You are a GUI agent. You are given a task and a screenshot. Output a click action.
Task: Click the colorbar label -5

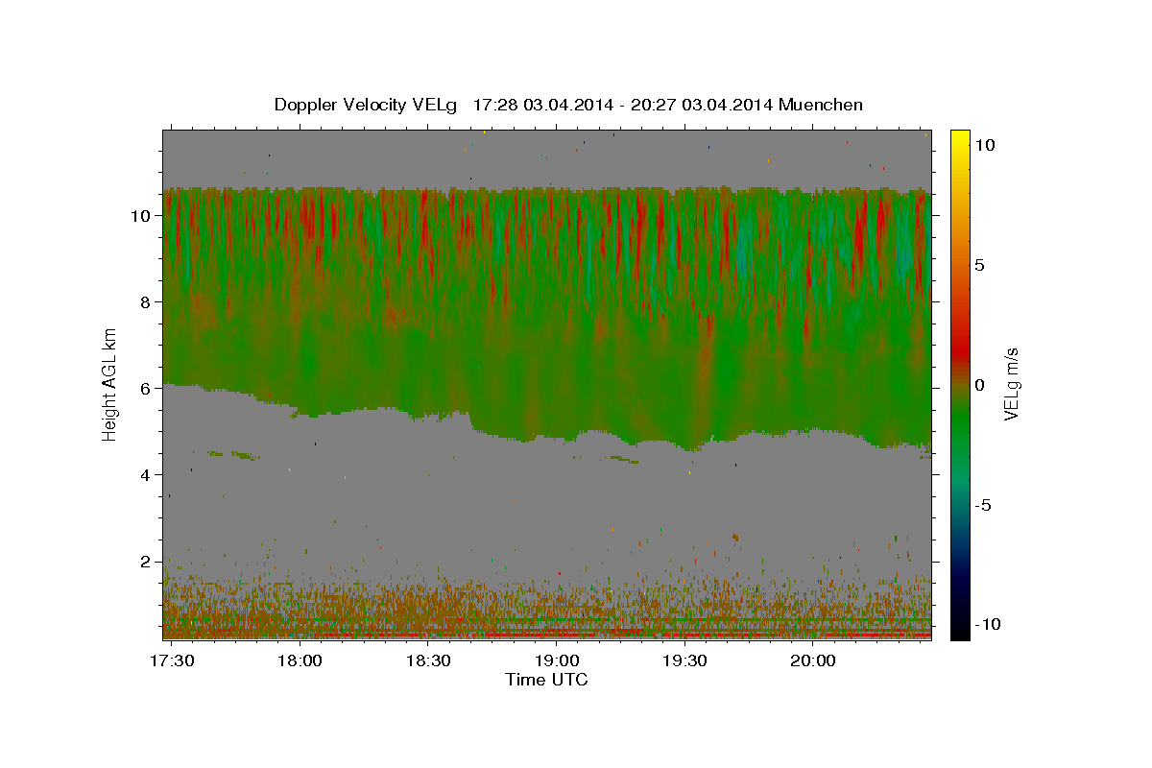click(x=984, y=505)
